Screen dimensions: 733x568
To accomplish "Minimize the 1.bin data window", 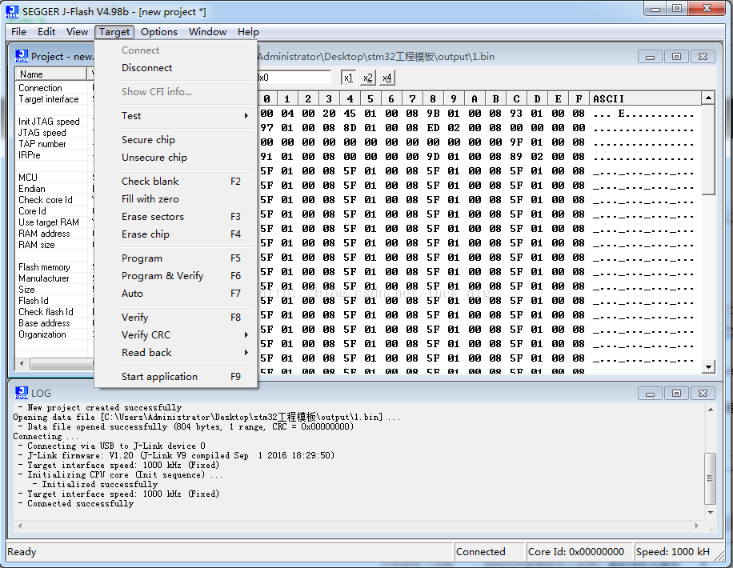I will click(650, 57).
